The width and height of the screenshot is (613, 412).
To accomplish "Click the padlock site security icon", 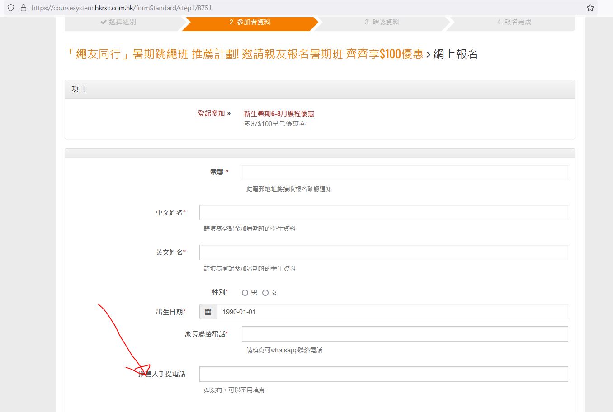I will 24,8.
